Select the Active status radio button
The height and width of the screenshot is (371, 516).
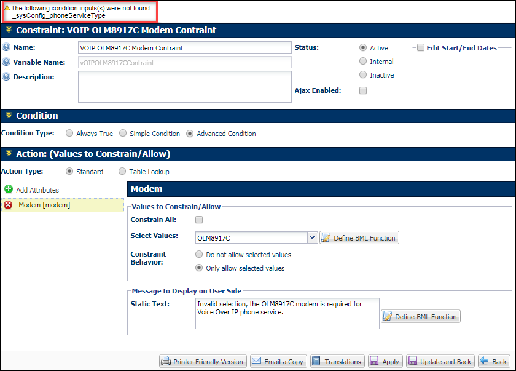click(x=363, y=48)
